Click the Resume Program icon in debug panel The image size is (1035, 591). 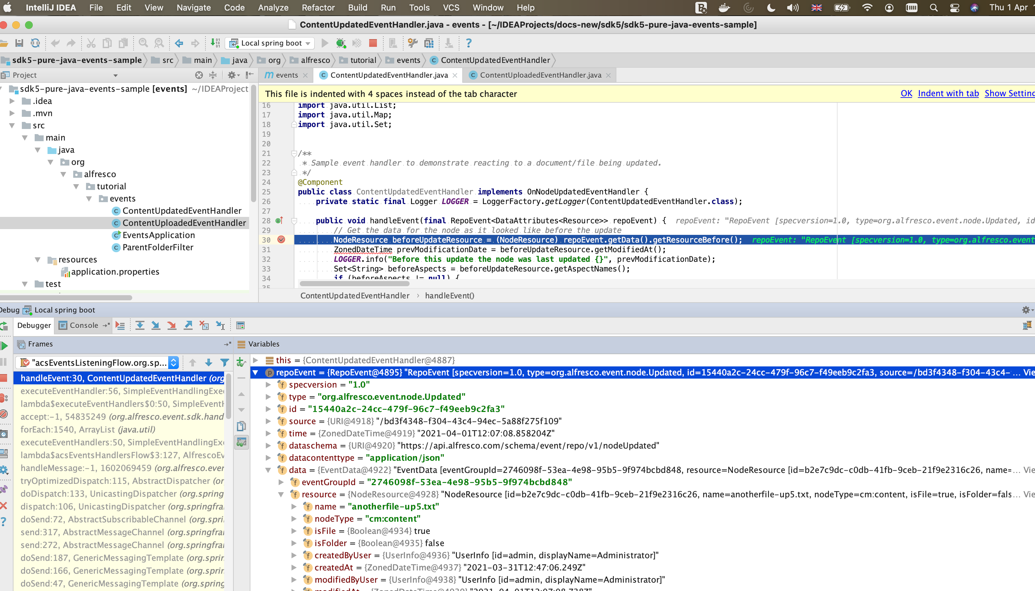[4, 346]
